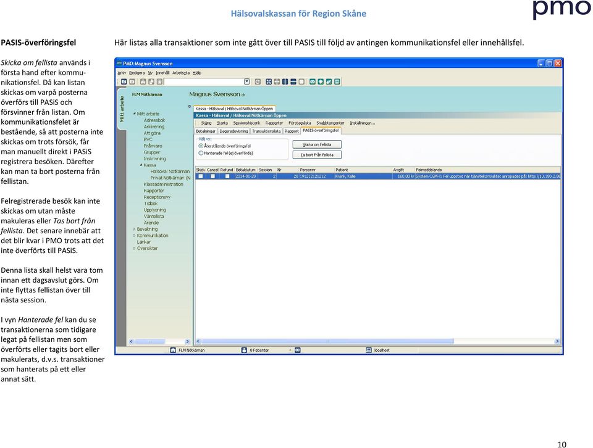This screenshot has width=593, height=448.
Task: Click inside the toolbar search combo field
Action: (x=204, y=81)
